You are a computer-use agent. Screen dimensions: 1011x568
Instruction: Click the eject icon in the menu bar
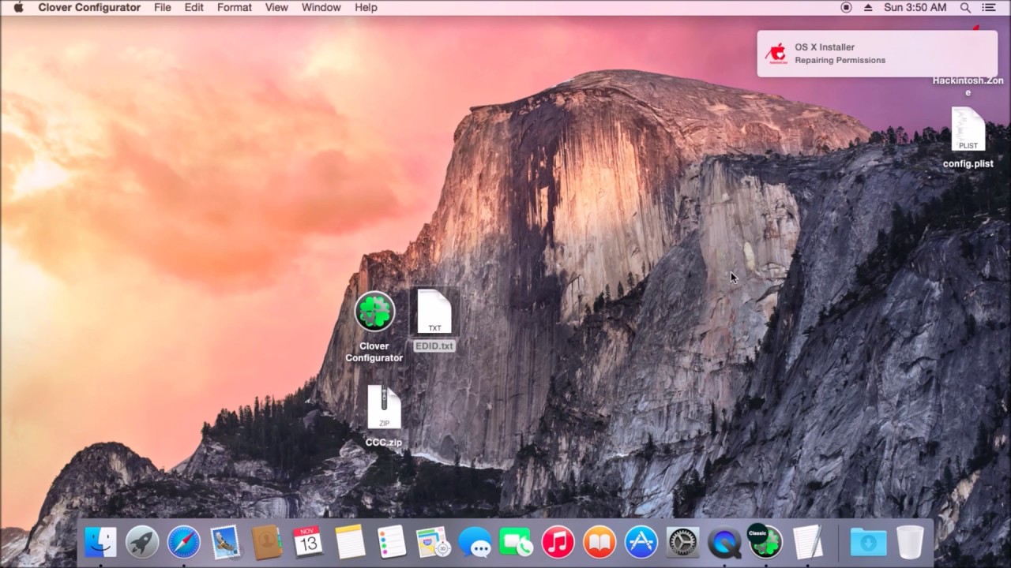868,7
